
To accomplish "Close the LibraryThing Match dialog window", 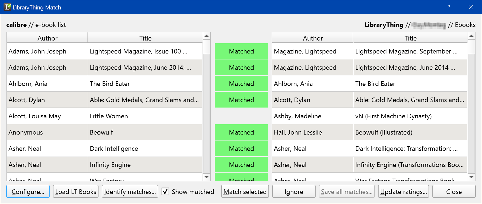I will pyautogui.click(x=471, y=7).
